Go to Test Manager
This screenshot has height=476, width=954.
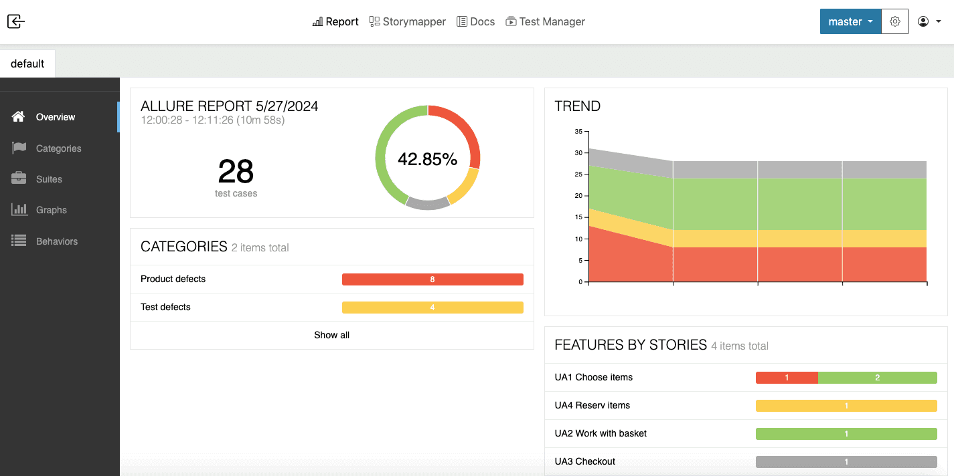click(546, 21)
